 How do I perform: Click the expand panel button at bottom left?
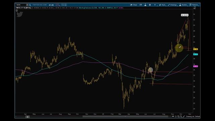[28, 117]
